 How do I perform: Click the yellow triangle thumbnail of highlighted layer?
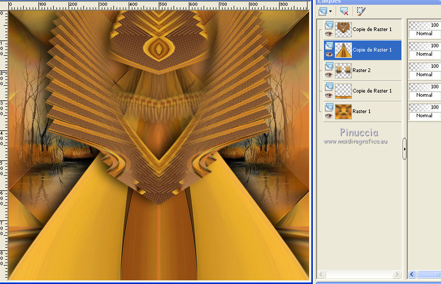343,50
